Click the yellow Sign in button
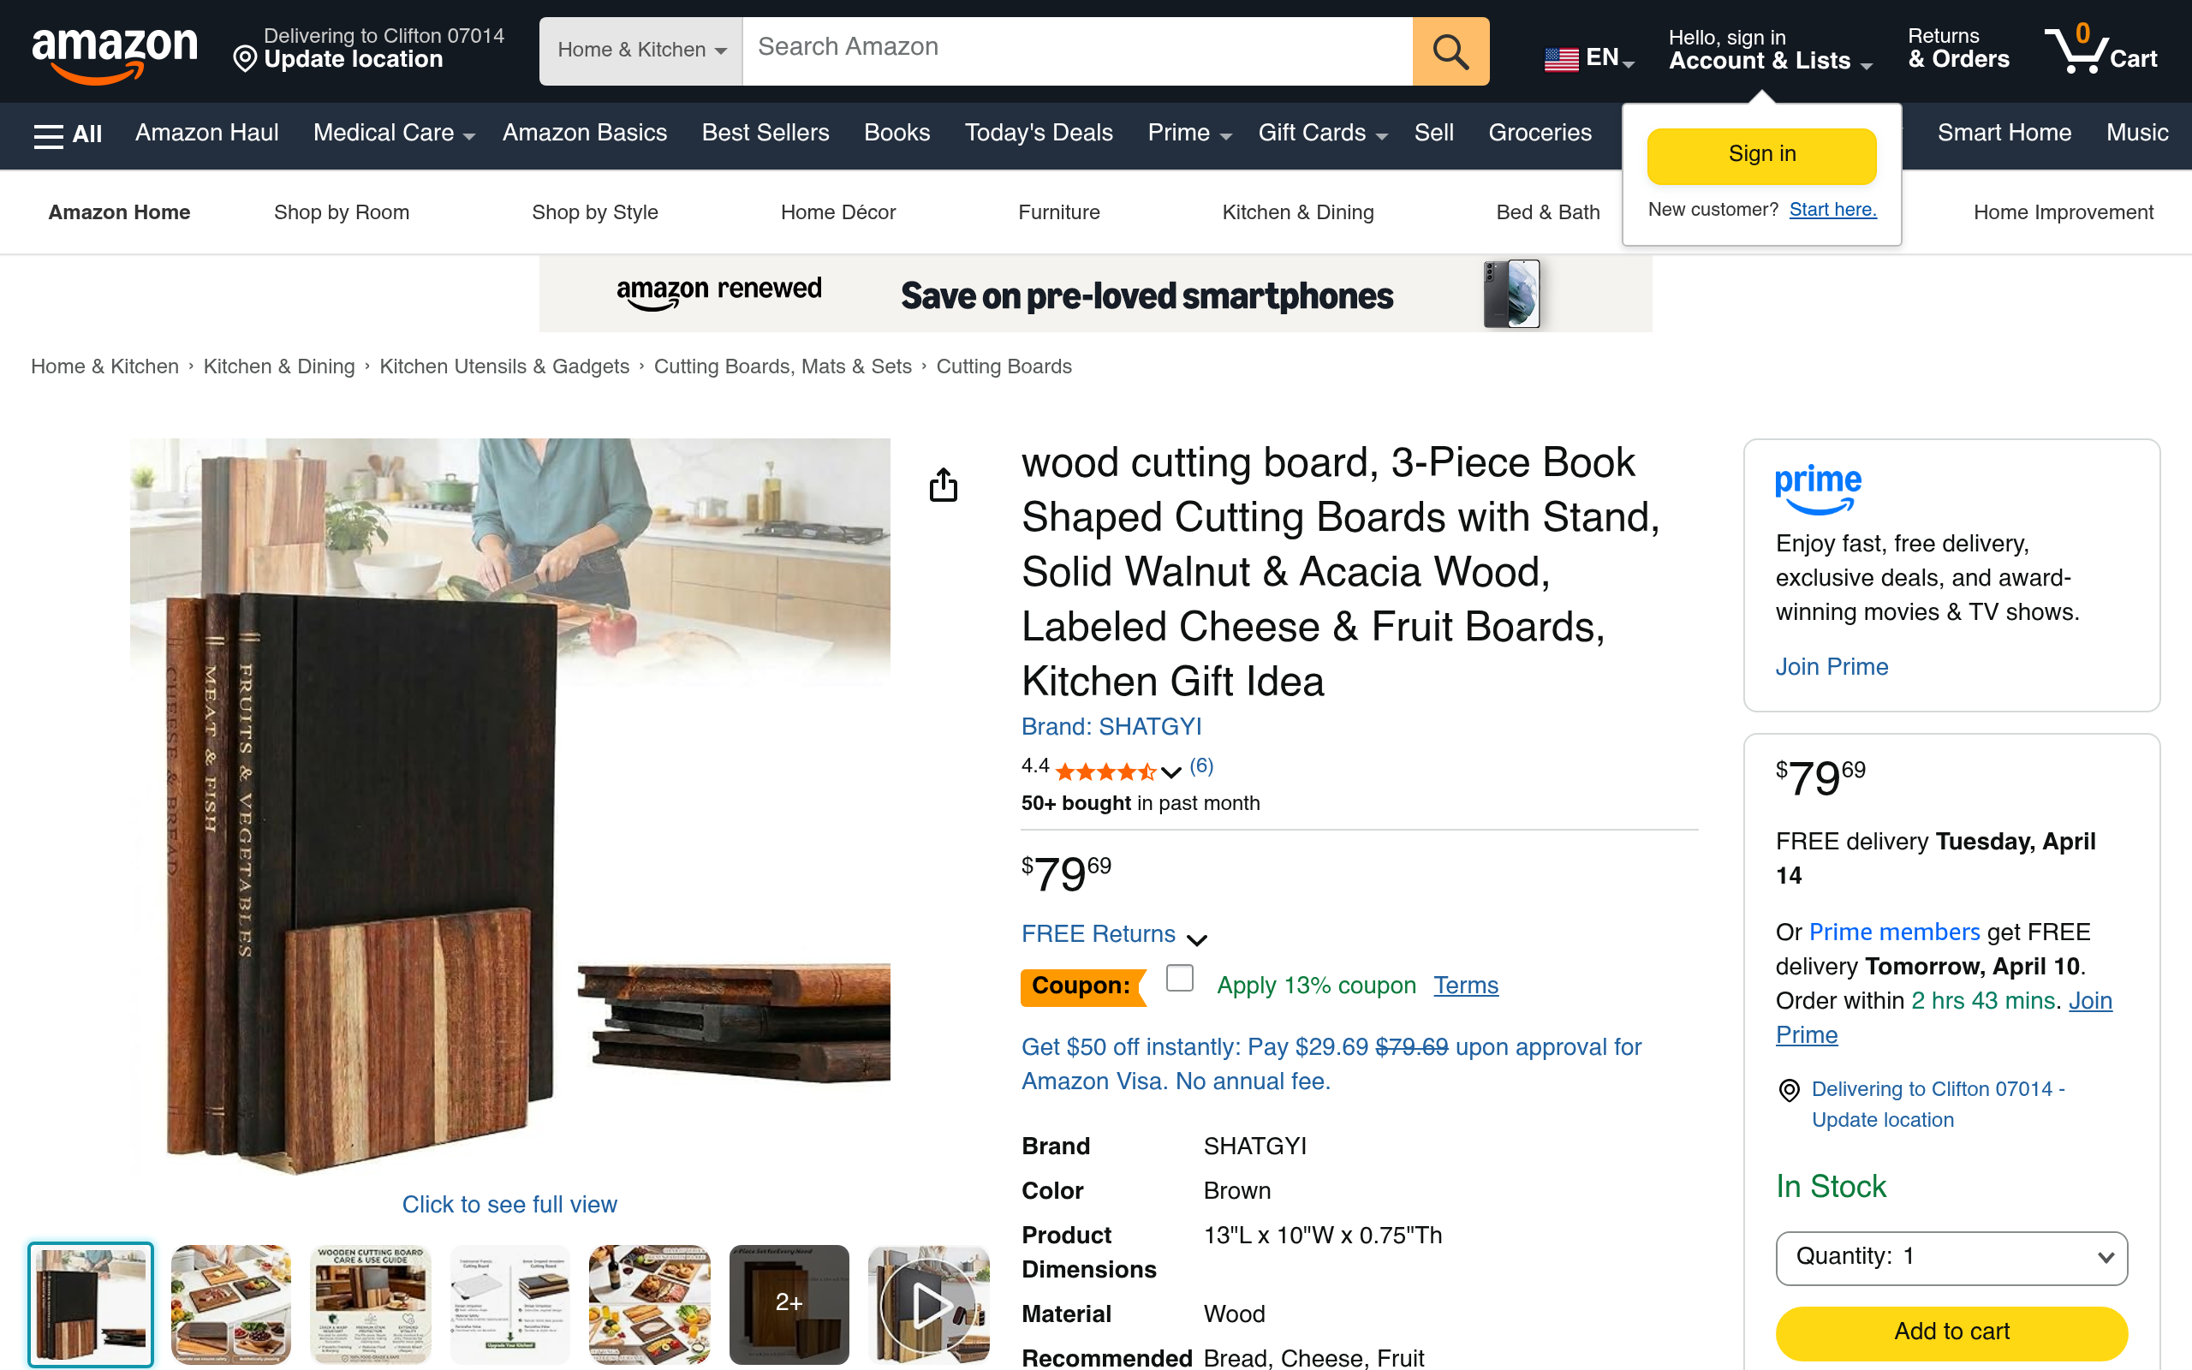The height and width of the screenshot is (1370, 2192). coord(1760,155)
